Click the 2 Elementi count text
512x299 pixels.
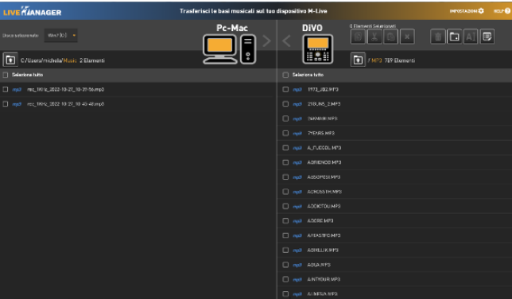coord(92,60)
